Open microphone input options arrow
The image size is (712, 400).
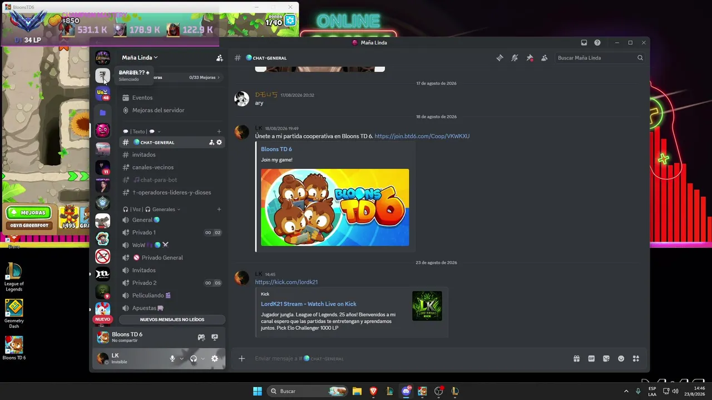click(181, 359)
